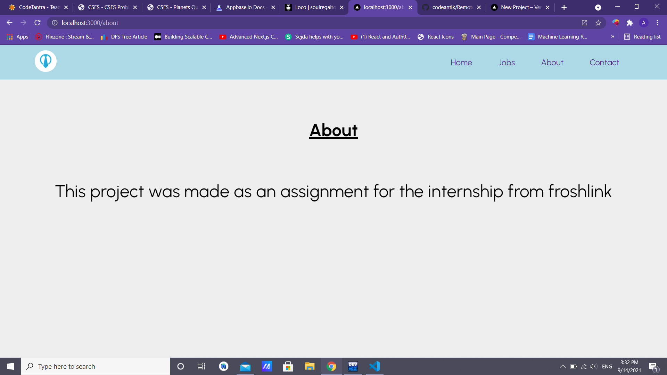This screenshot has height=375, width=667.
Task: Click the Chrome profile avatar A
Action: [x=643, y=23]
